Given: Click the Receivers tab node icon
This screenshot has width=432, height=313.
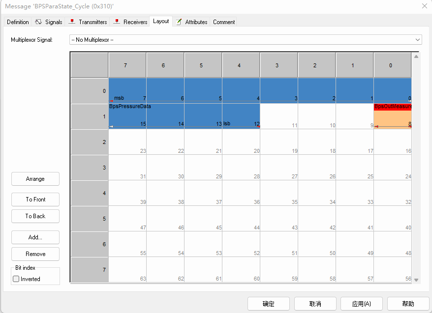Looking at the screenshot, I should [117, 22].
